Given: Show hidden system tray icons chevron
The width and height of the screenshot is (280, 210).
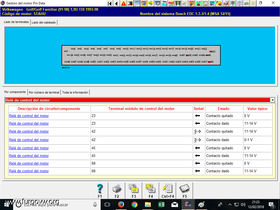Looking at the screenshot, I should (x=230, y=205).
